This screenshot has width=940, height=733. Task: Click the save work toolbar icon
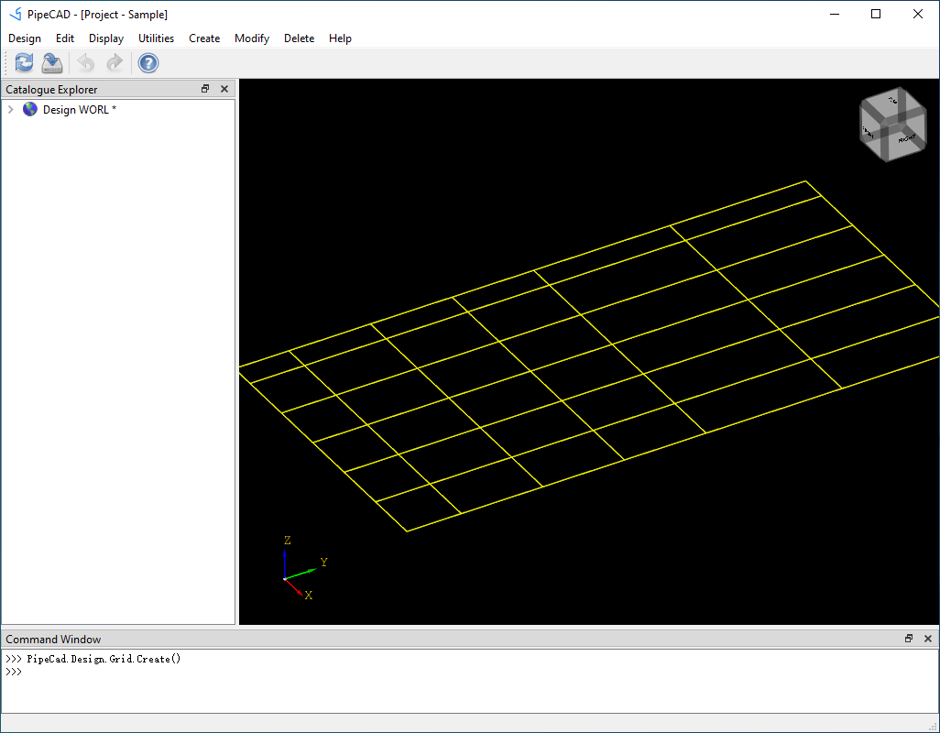coord(52,63)
